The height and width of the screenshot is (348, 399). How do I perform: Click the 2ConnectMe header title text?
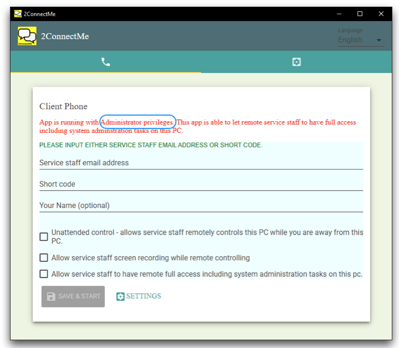[65, 37]
